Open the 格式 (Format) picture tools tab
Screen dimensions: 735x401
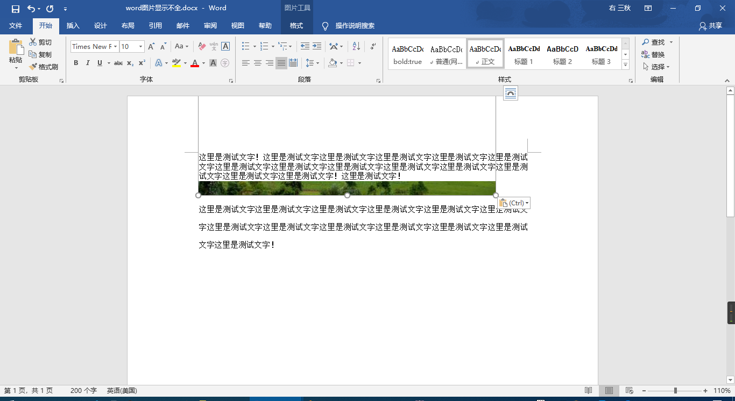[296, 26]
